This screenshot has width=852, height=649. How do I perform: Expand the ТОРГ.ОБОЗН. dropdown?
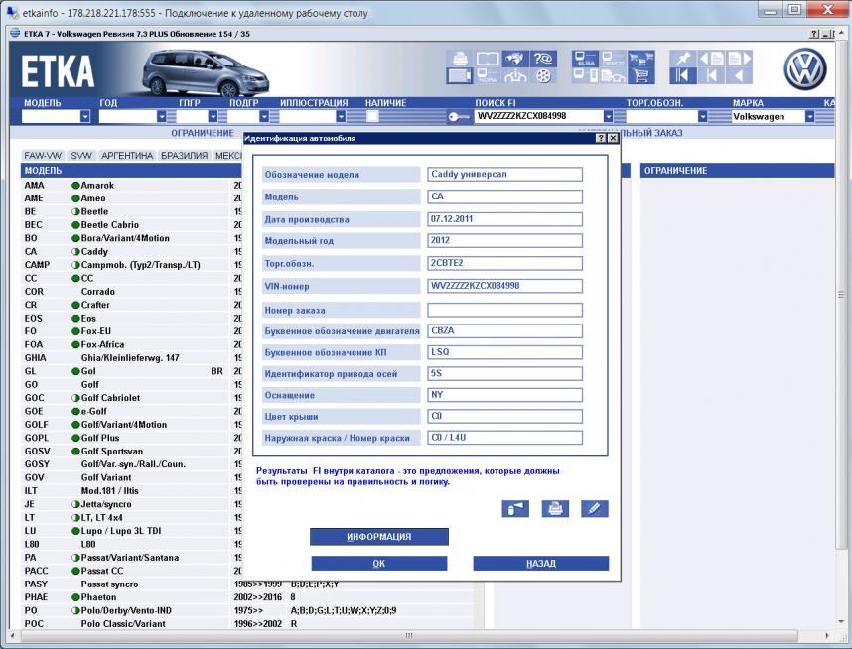pos(703,116)
